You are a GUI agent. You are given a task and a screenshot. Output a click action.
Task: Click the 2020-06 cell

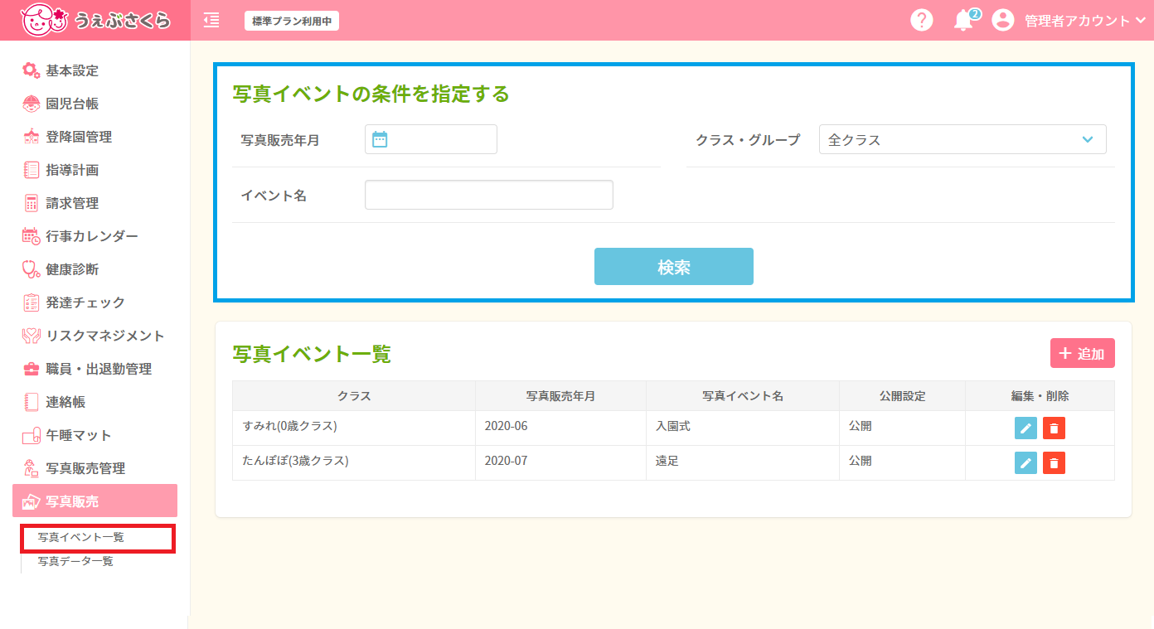pyautogui.click(x=561, y=428)
